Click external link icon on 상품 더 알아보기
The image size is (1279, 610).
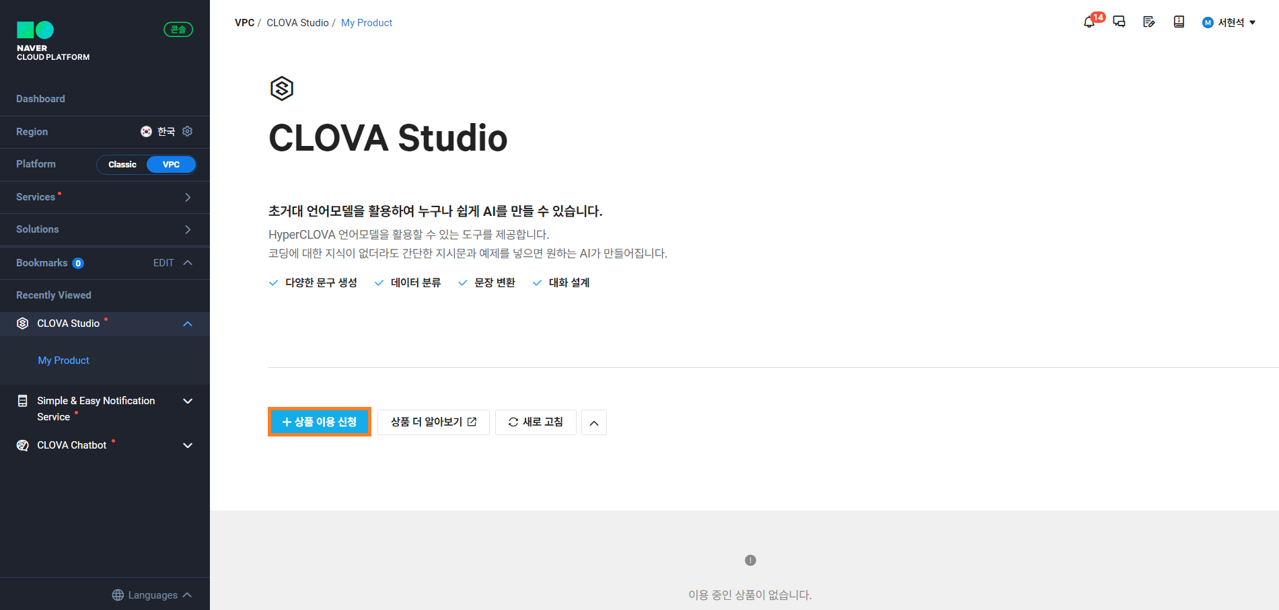(x=472, y=422)
